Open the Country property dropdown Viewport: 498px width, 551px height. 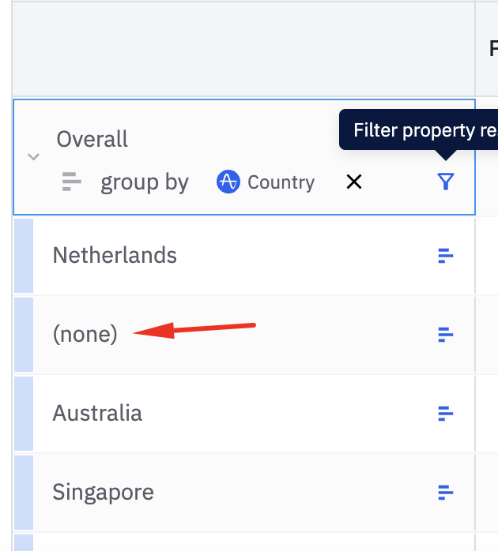tap(281, 182)
